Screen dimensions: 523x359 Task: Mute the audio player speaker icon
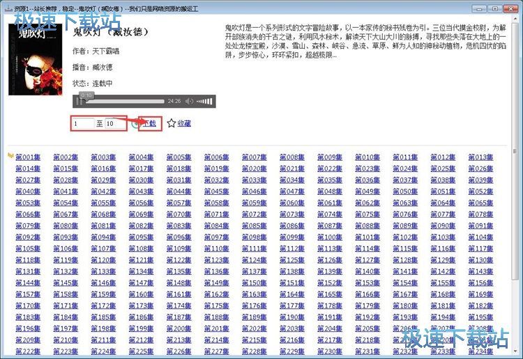click(189, 101)
